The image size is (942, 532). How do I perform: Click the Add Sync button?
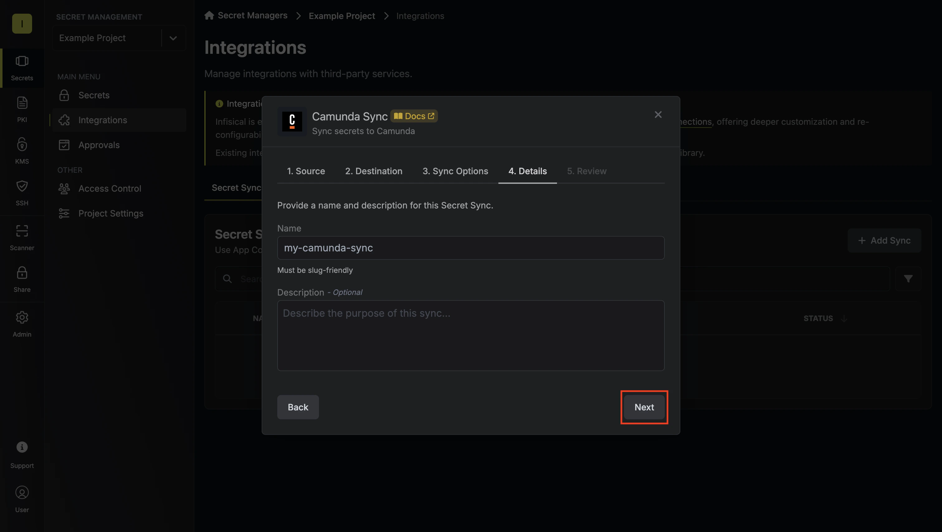click(884, 240)
